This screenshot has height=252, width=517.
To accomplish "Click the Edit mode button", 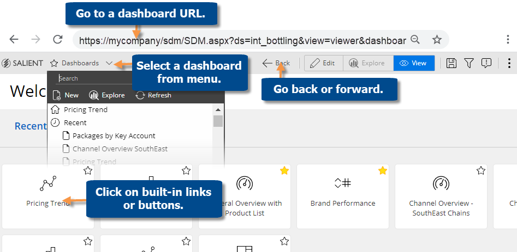I will point(323,63).
